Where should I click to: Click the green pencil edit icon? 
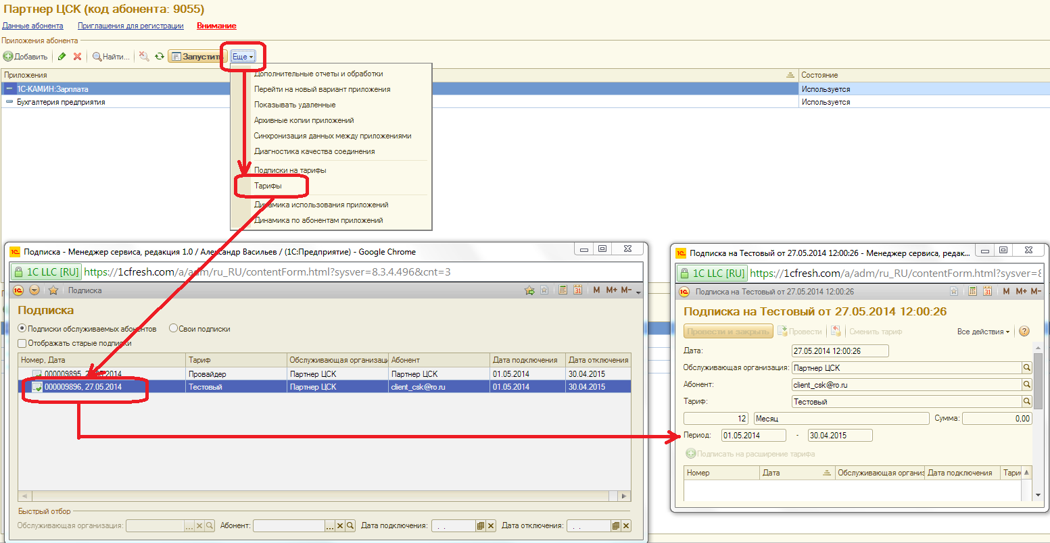tap(62, 57)
